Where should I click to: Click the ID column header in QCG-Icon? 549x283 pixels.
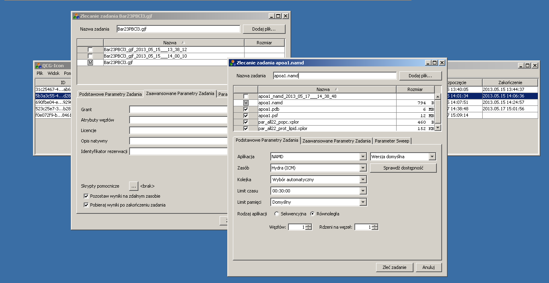pos(53,83)
